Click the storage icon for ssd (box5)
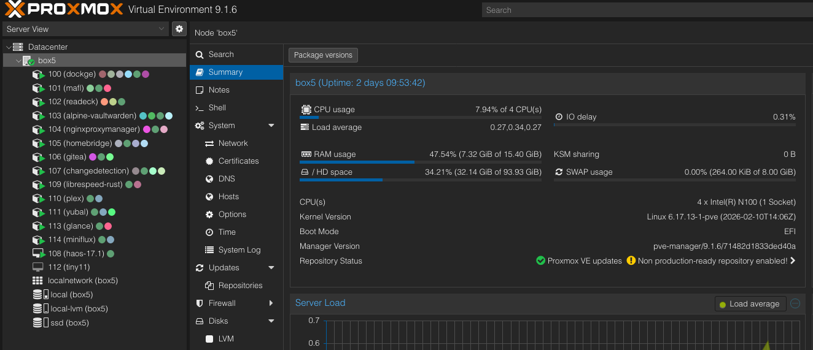 coord(41,322)
